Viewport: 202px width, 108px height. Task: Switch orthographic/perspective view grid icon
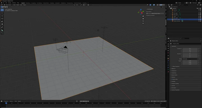(x=143, y=23)
